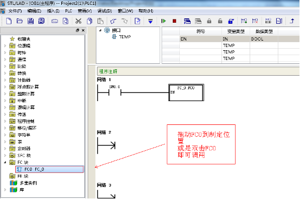Click the blue padlock with arrow icon
Viewport: 300px width, 199px height.
(x=231, y=21)
